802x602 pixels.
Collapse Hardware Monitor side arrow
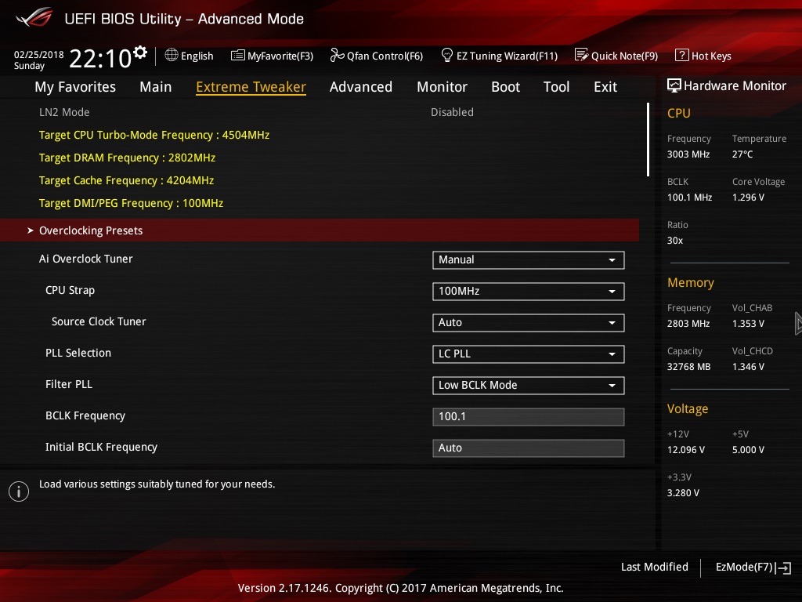click(798, 324)
